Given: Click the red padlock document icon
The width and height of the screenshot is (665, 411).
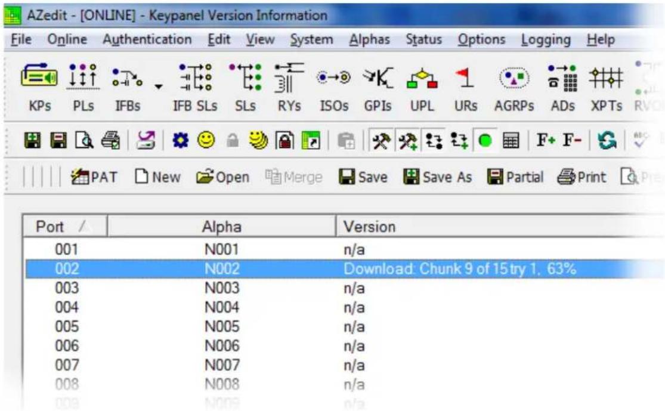Looking at the screenshot, I should 284,140.
